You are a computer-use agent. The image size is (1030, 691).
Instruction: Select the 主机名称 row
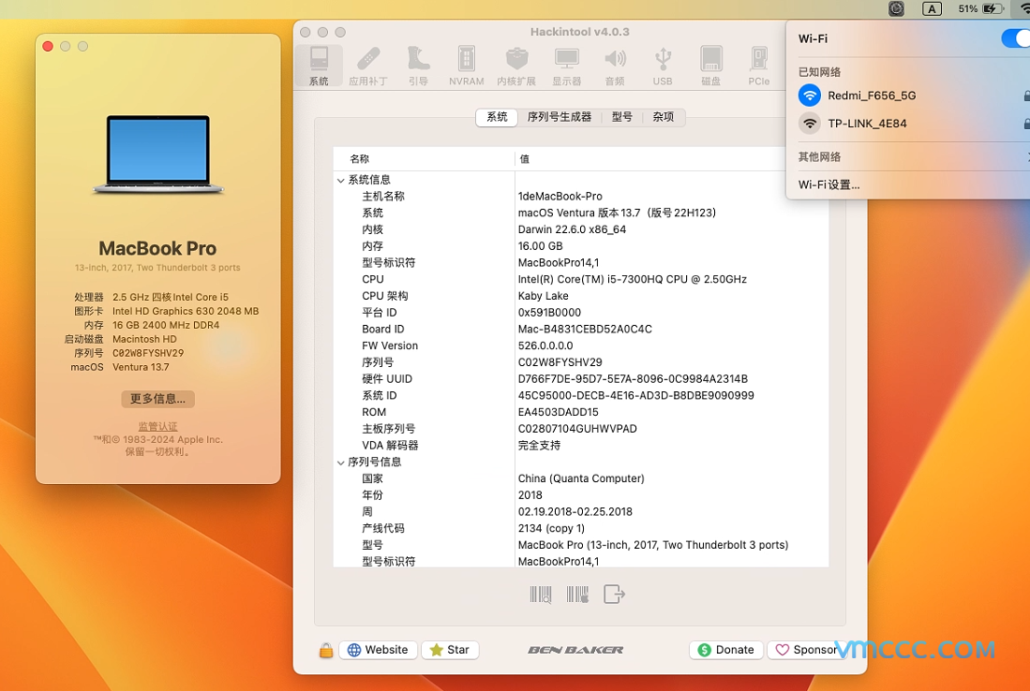click(x=581, y=197)
